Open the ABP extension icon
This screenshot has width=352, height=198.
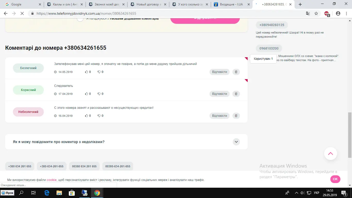(x=326, y=14)
